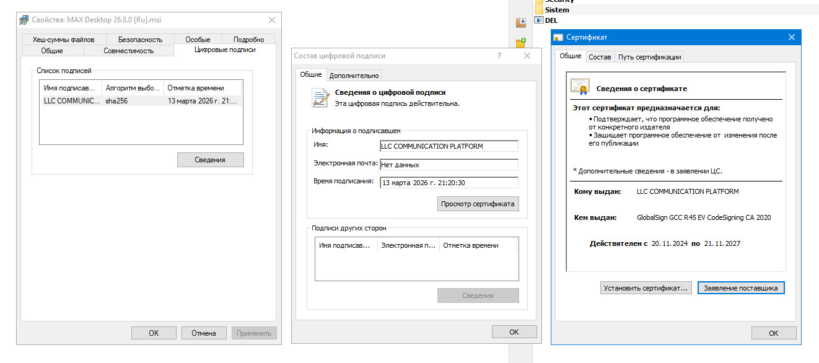Click OK in the Properties window
The image size is (819, 363).
tap(154, 333)
